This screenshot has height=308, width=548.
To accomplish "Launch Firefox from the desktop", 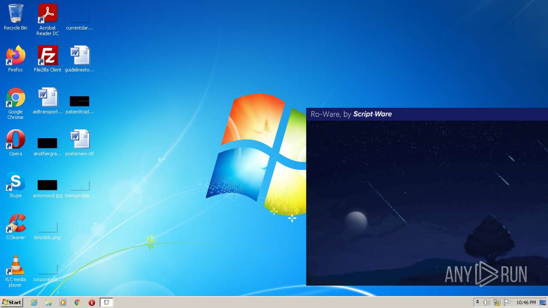I will coord(15,59).
